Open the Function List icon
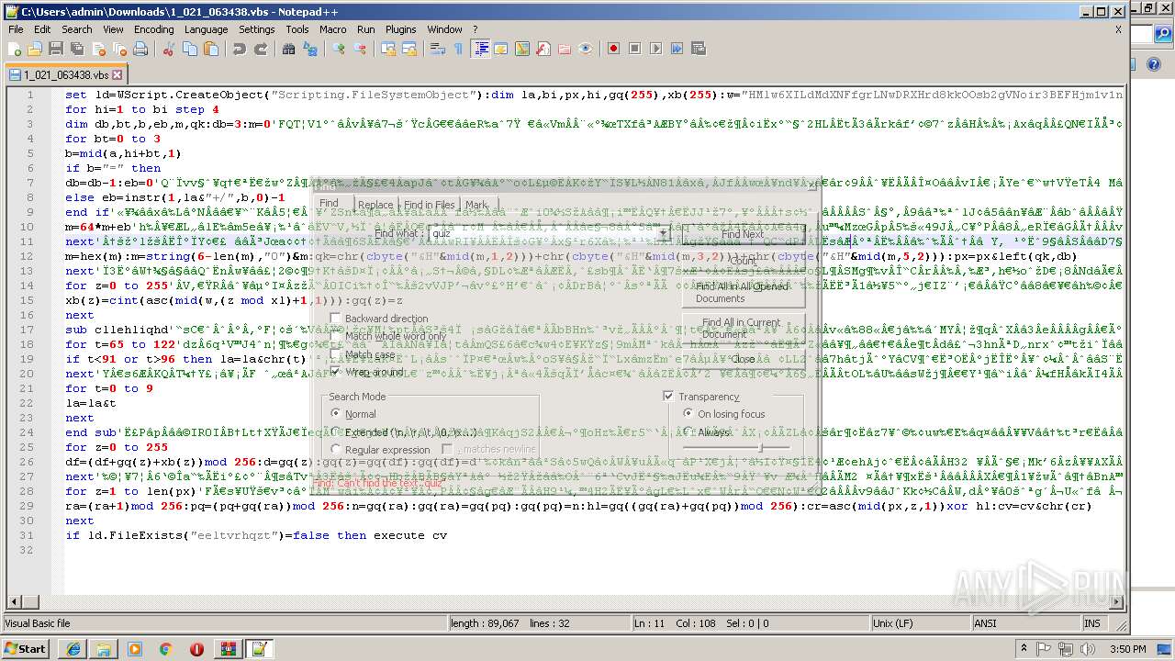This screenshot has height=661, width=1175. [x=543, y=49]
